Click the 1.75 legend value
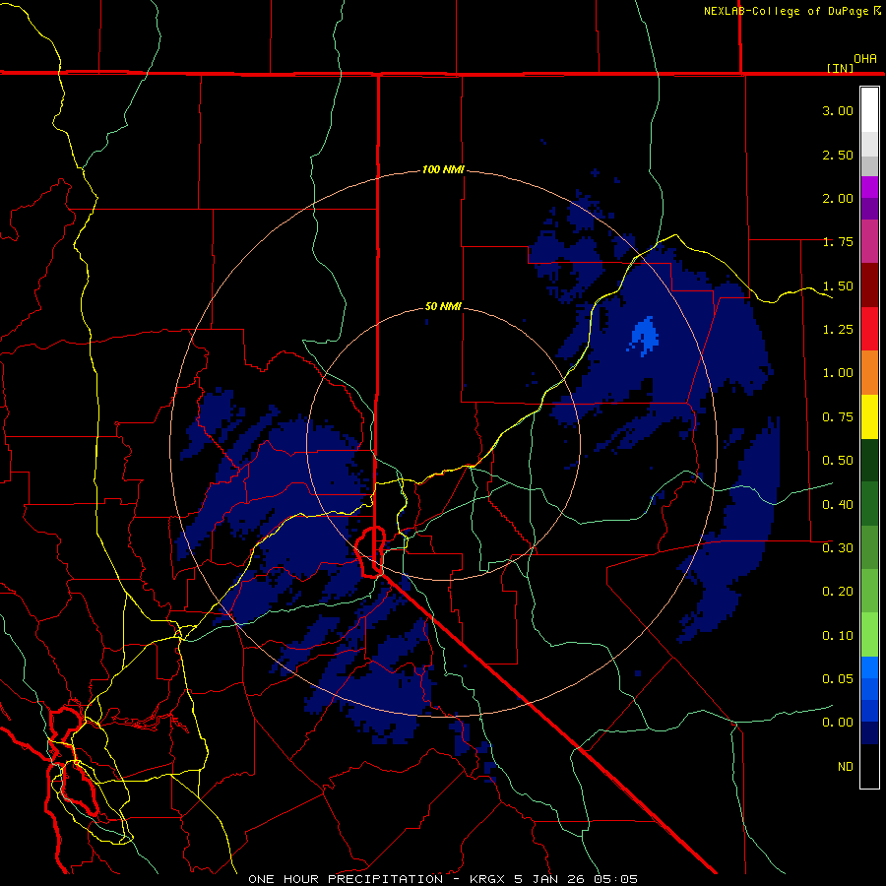Screen dimensions: 886x886 (838, 242)
